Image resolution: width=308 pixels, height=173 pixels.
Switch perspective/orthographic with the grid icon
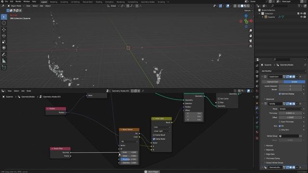[250, 46]
